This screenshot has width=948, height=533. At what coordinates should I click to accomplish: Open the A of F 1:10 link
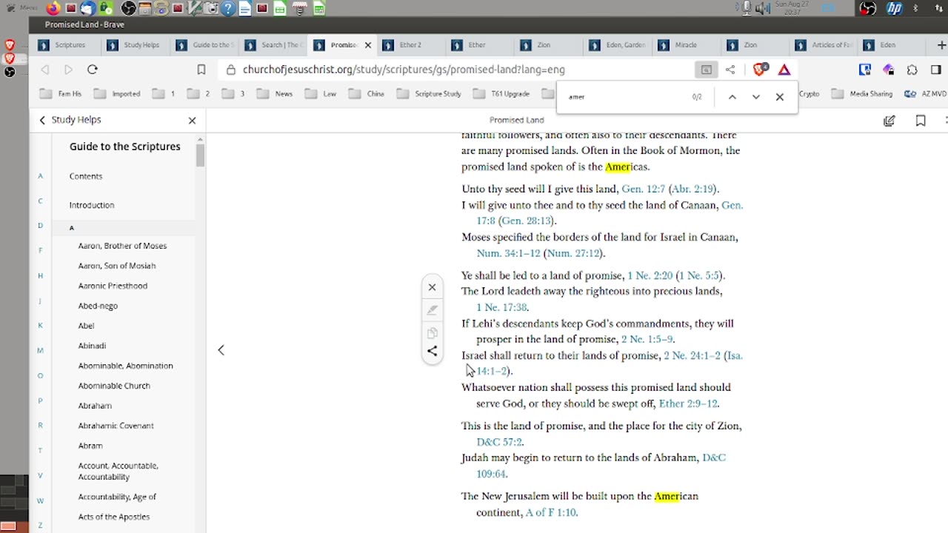click(x=550, y=512)
